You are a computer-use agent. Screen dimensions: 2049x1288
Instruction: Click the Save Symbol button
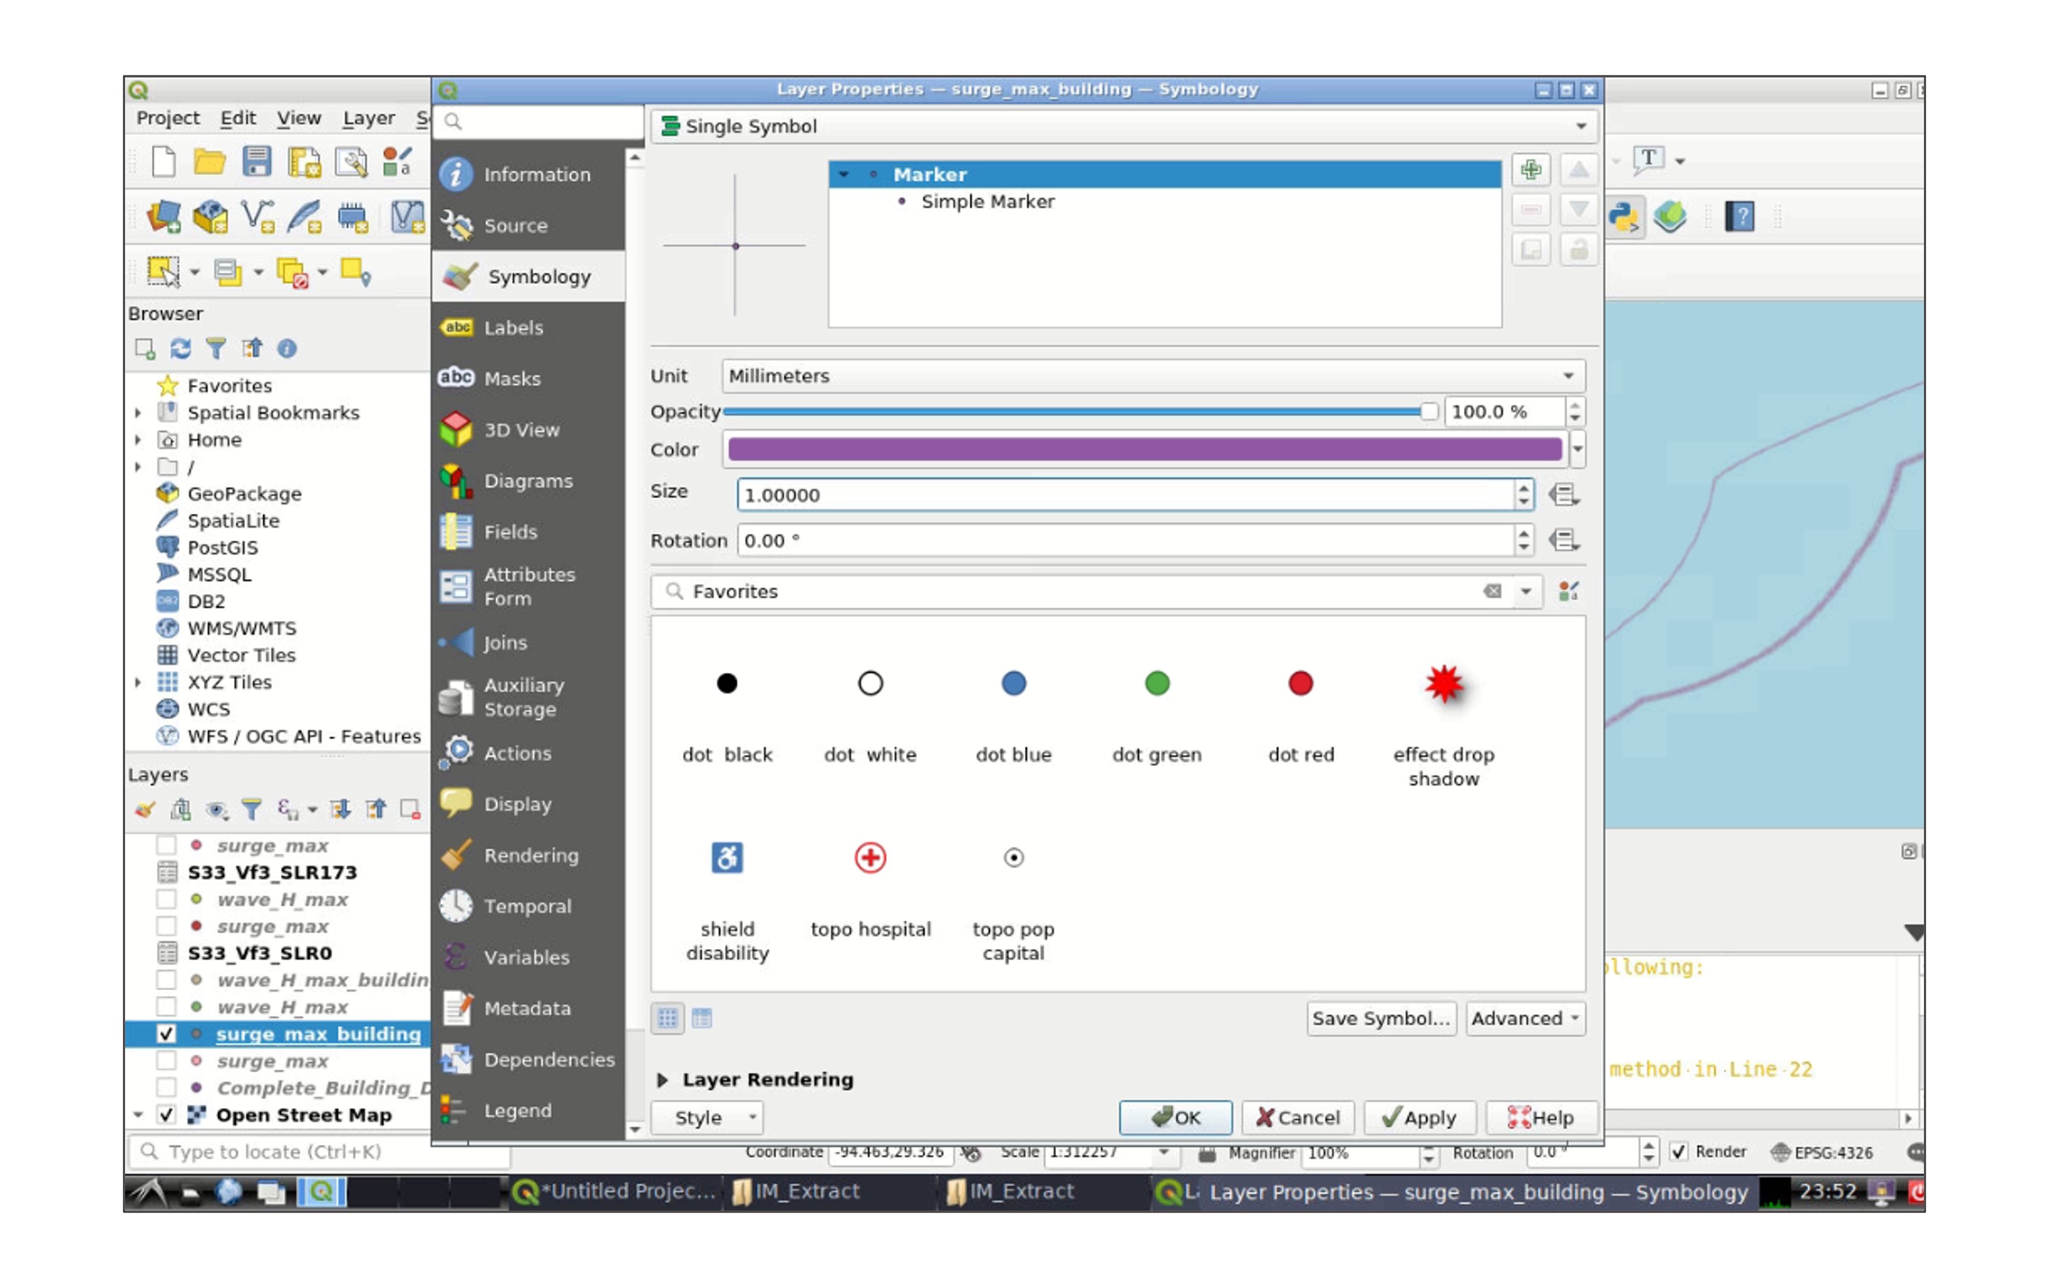(x=1380, y=1018)
